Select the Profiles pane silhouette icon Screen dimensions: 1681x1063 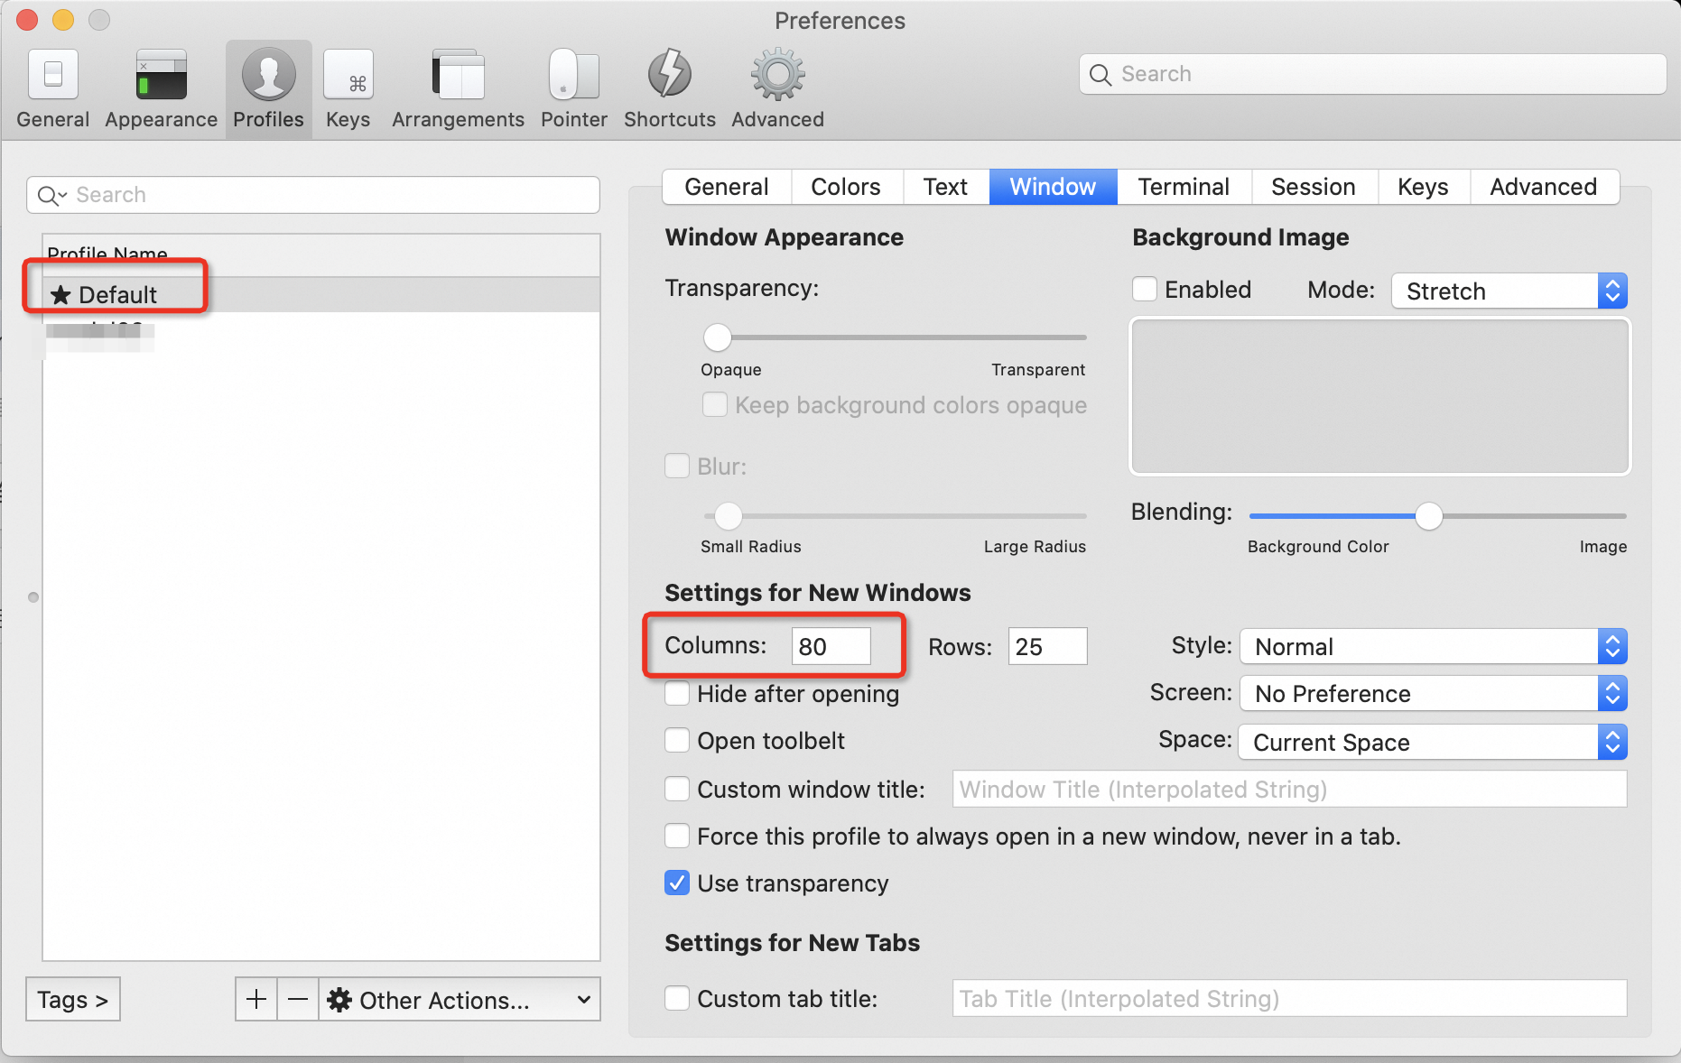click(268, 74)
